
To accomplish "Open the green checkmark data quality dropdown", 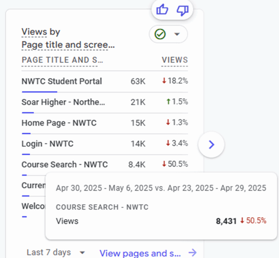I will pyautogui.click(x=168, y=34).
